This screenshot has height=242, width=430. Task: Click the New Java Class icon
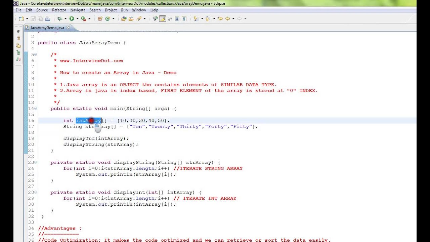(107, 19)
